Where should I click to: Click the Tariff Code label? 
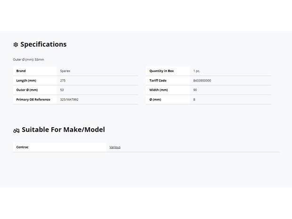click(x=158, y=81)
